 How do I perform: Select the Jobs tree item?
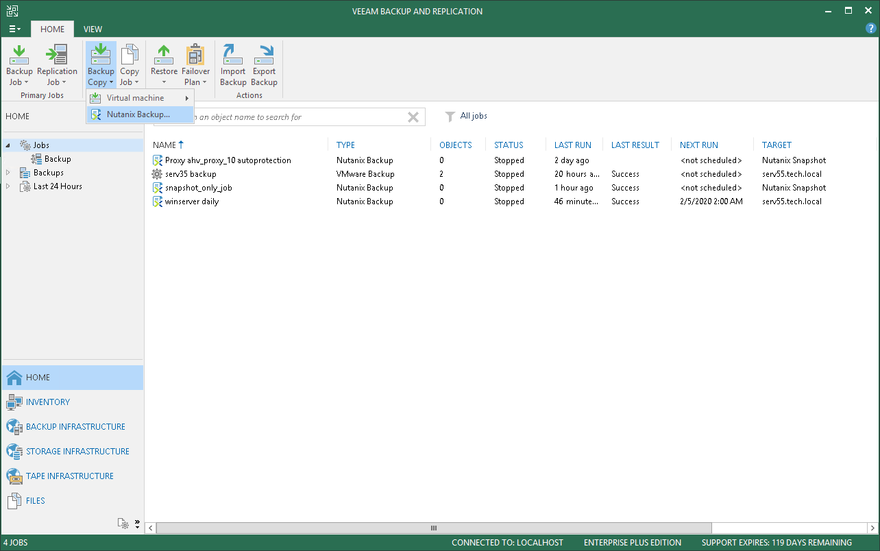coord(41,145)
